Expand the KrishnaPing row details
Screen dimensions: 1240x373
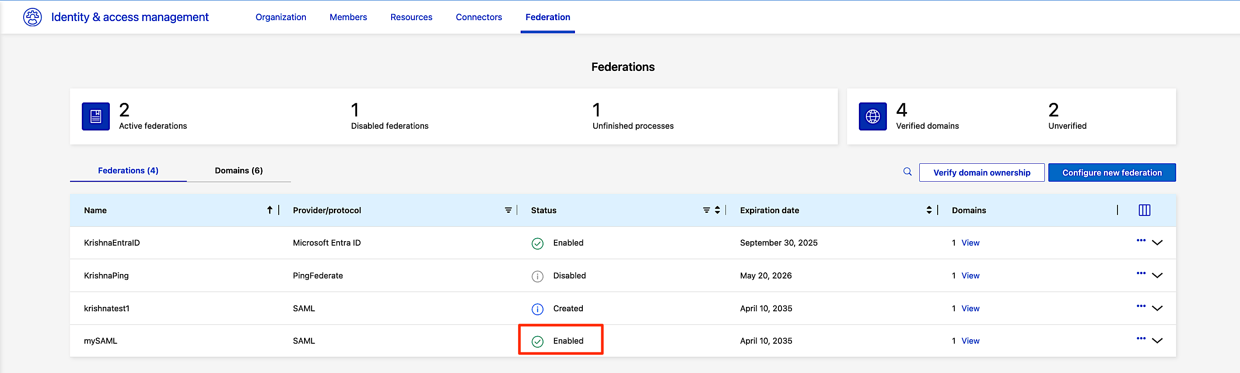point(1157,275)
